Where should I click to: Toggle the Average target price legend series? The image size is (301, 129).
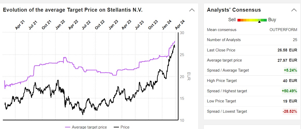click(86, 127)
